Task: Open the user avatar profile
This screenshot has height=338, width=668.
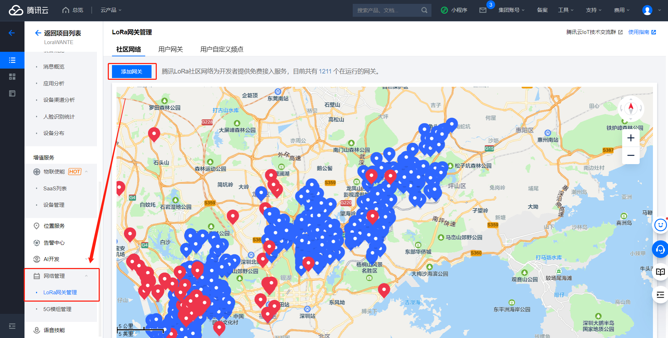Action: (x=647, y=10)
